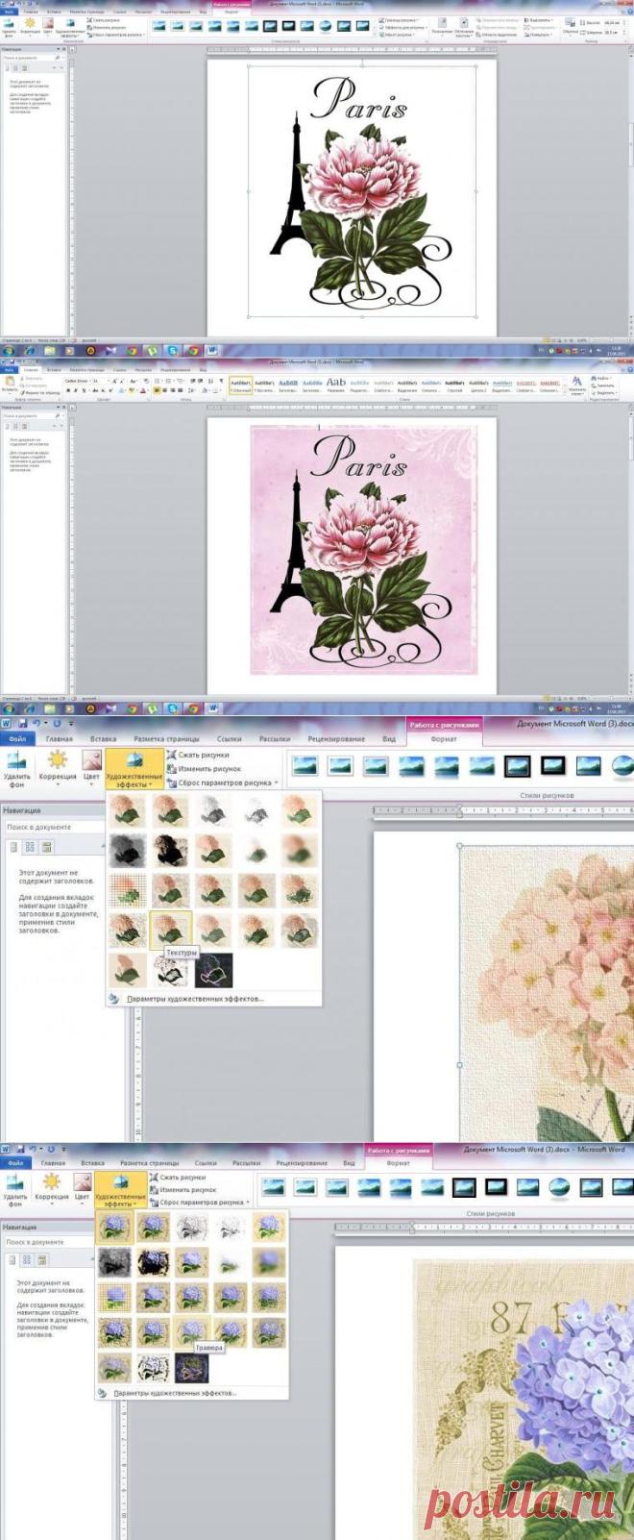634x1540 pixels.
Task: Click Сброс параметров рисунка in blue-hydrangea window
Action: tap(198, 1202)
